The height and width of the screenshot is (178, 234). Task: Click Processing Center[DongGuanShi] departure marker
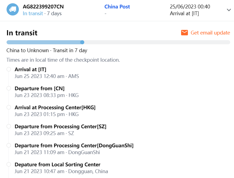click(9, 145)
